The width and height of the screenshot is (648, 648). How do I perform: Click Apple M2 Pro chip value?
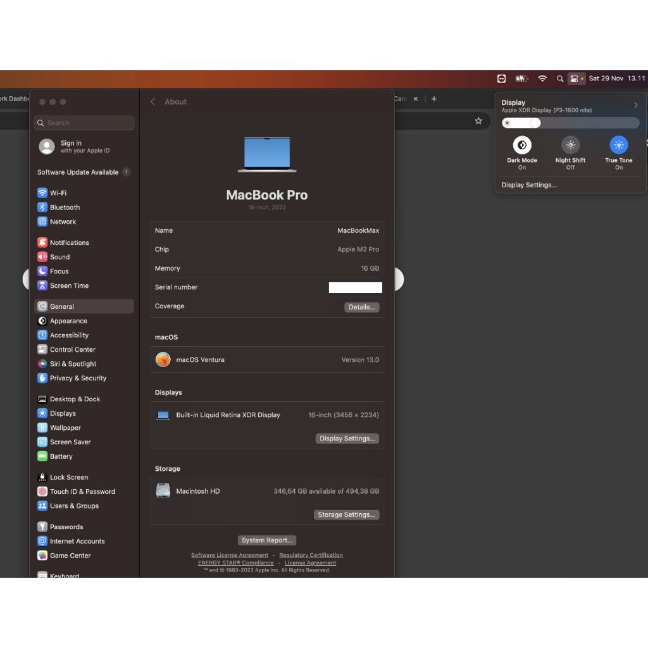[358, 249]
